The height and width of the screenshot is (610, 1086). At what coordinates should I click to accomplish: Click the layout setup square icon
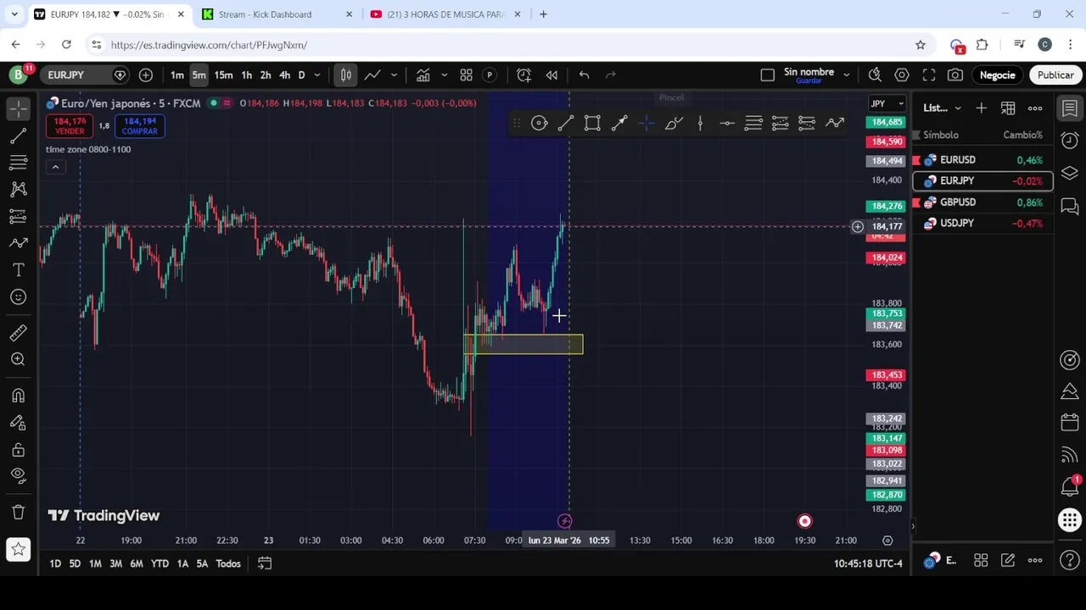click(768, 75)
